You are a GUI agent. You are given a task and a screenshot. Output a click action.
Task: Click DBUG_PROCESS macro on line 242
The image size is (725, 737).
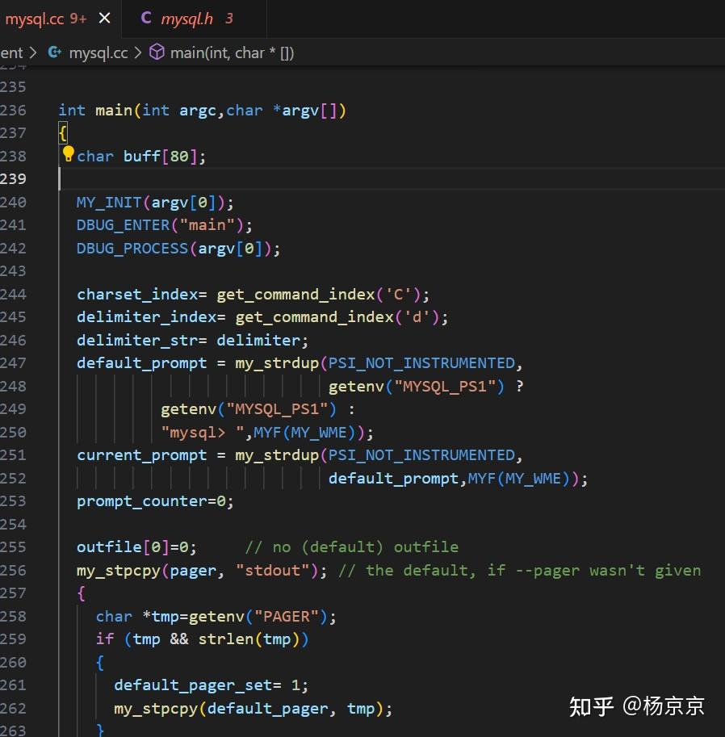(x=132, y=249)
